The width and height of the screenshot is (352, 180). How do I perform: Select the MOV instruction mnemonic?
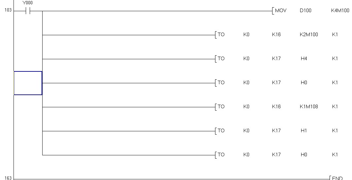(280, 11)
